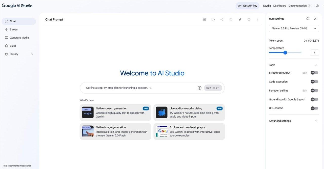Click the History clock icon
324x169 pixels.
(7, 54)
